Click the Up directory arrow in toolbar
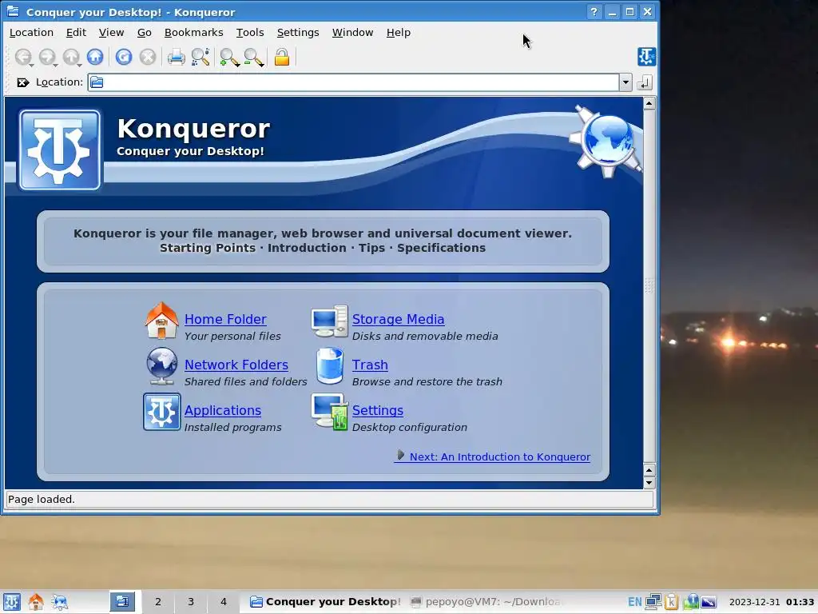This screenshot has height=614, width=818. [70, 57]
